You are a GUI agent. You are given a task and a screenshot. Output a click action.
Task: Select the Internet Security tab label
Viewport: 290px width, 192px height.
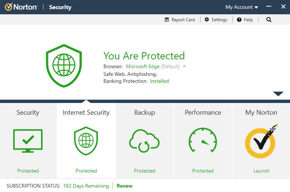[x=86, y=112]
